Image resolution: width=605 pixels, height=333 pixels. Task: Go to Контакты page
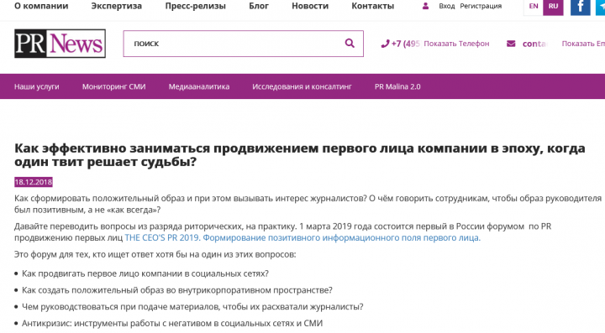pos(373,6)
